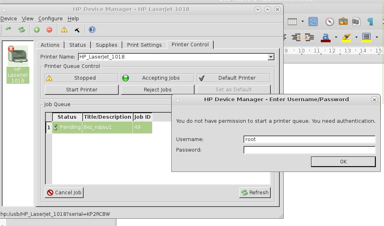384x226 pixels.
Task: Apply the yellow Paragraph Background Color button
Action: click(x=366, y=38)
